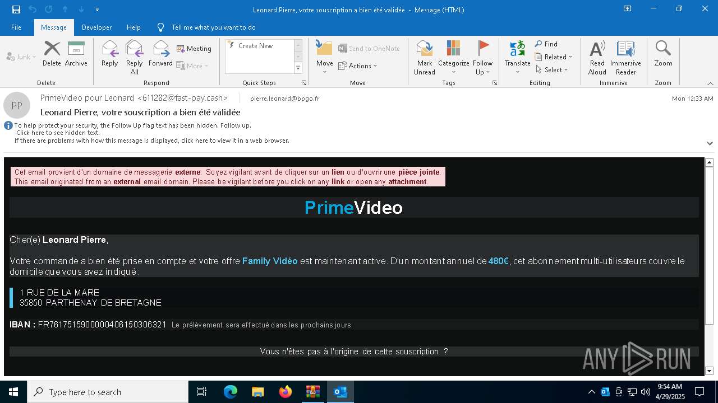The width and height of the screenshot is (718, 403).
Task: Click the Windows taskbar search box
Action: tap(108, 392)
